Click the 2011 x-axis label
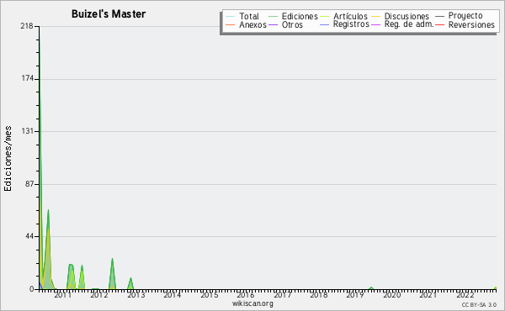Screen dimensions: 505x311 [62, 295]
